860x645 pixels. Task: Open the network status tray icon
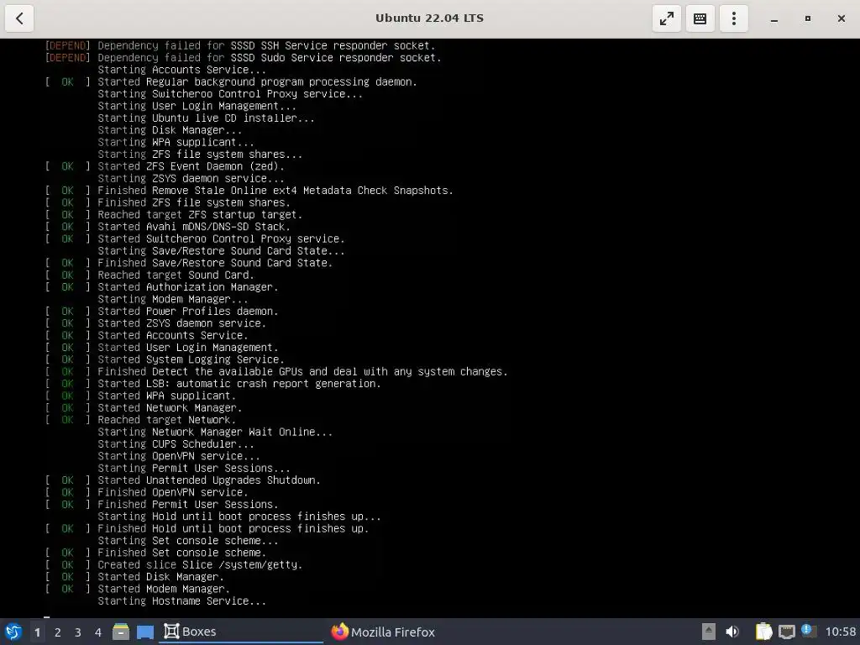pos(786,632)
